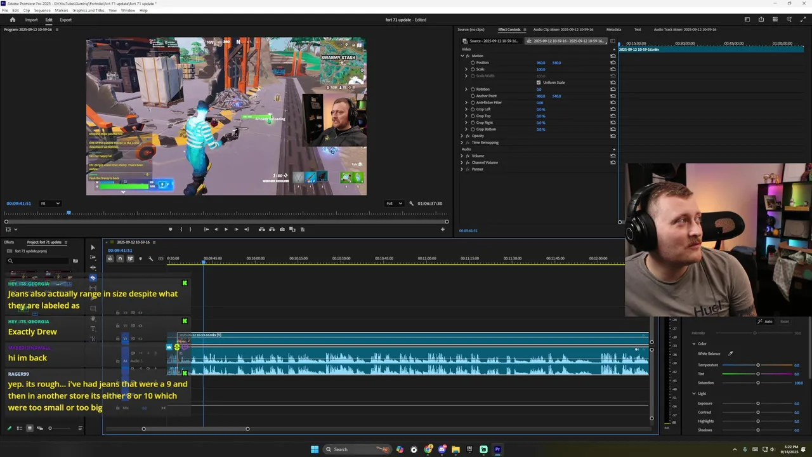Step back one frame in Program monitor
The width and height of the screenshot is (812, 457).
point(216,229)
